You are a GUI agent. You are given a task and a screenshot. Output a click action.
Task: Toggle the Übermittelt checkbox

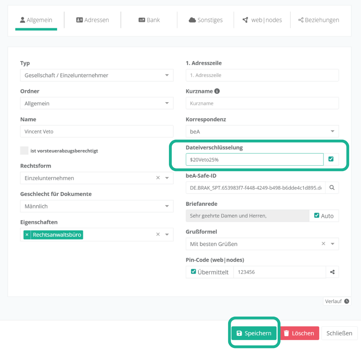click(x=193, y=272)
